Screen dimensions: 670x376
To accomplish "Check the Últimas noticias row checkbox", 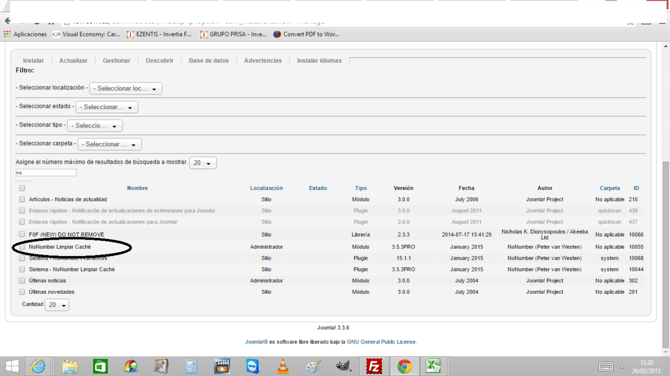I will click(x=22, y=280).
